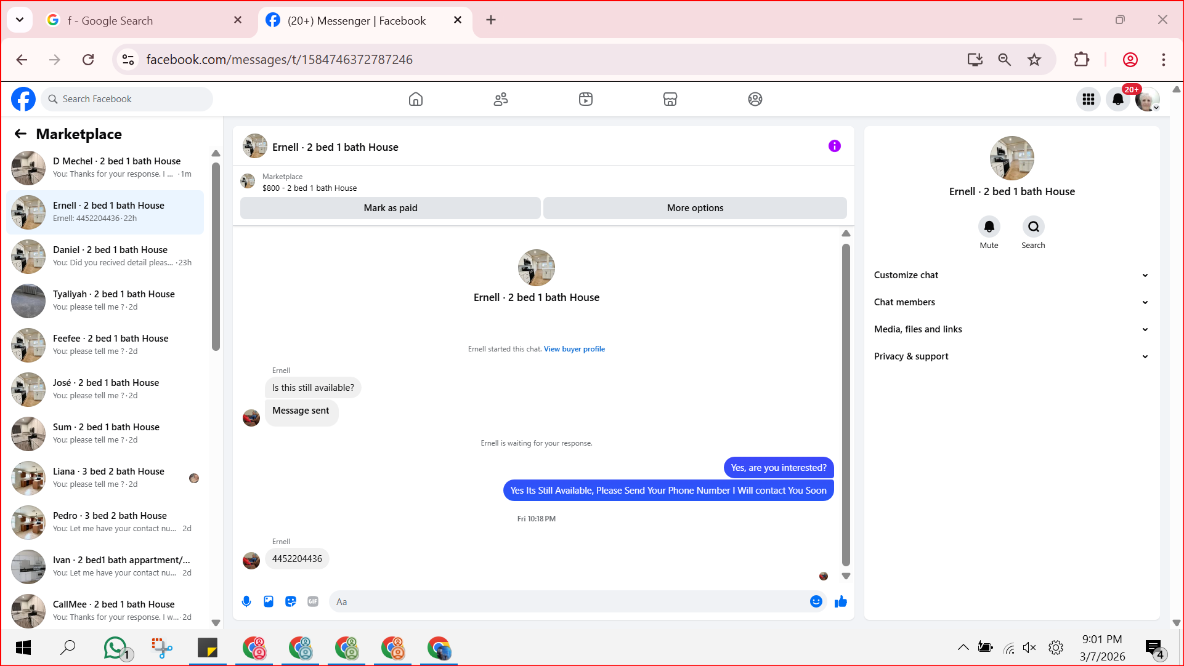Open Daniel 2 bed 1 bath House chat
1184x666 pixels.
(105, 256)
